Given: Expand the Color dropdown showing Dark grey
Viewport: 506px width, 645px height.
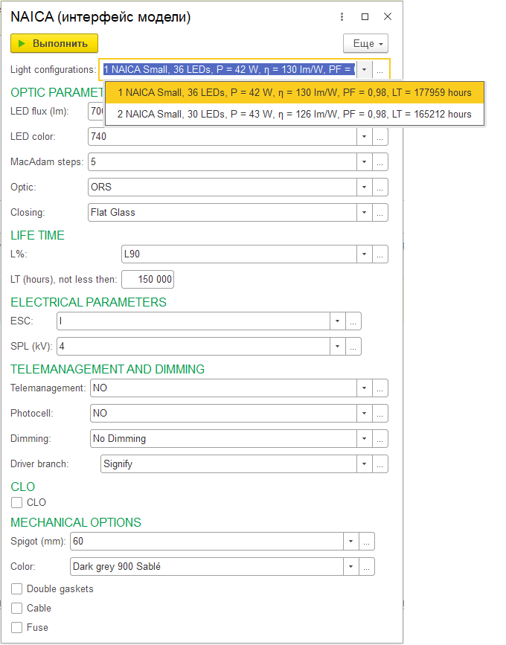Looking at the screenshot, I should [350, 567].
